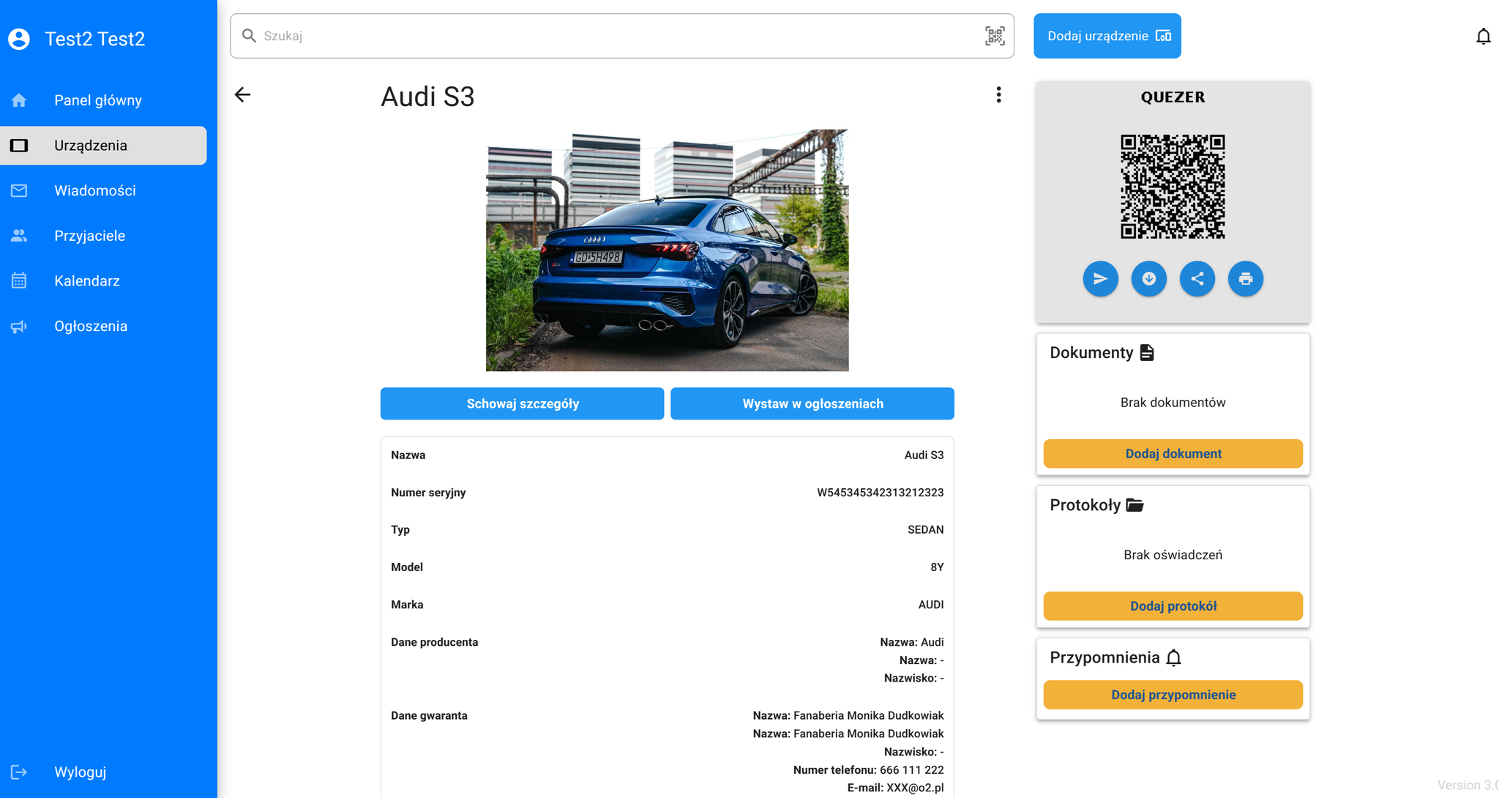Send the QR code with paper-plane icon

click(1100, 279)
